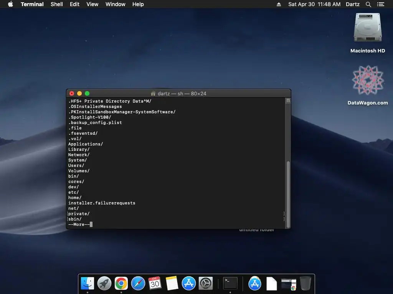Open the Dartz user menu

coord(353,4)
